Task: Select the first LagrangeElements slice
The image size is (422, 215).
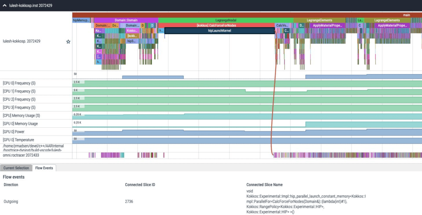Action: pos(319,20)
